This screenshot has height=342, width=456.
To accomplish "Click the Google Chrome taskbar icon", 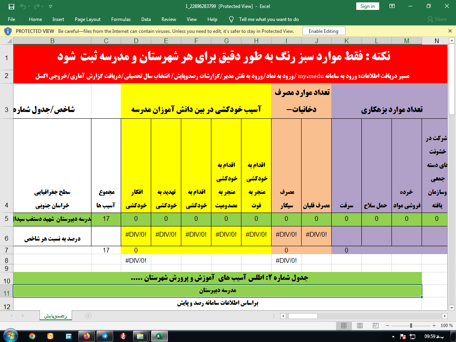I will tap(32, 336).
